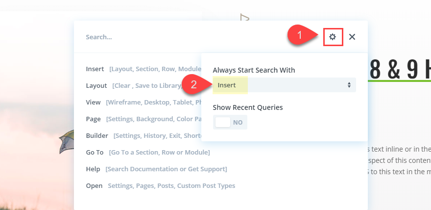Choose the Layout command category
This screenshot has width=431, height=210.
(x=96, y=85)
